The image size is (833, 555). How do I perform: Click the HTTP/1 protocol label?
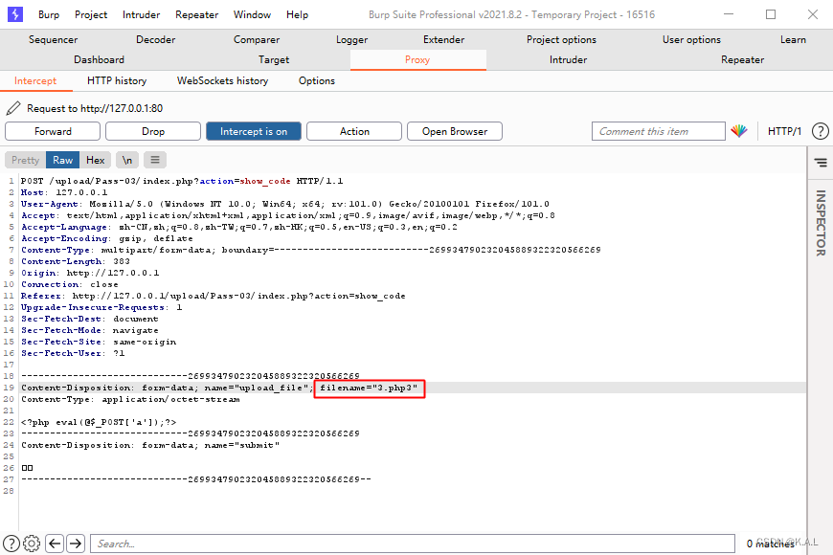point(784,131)
